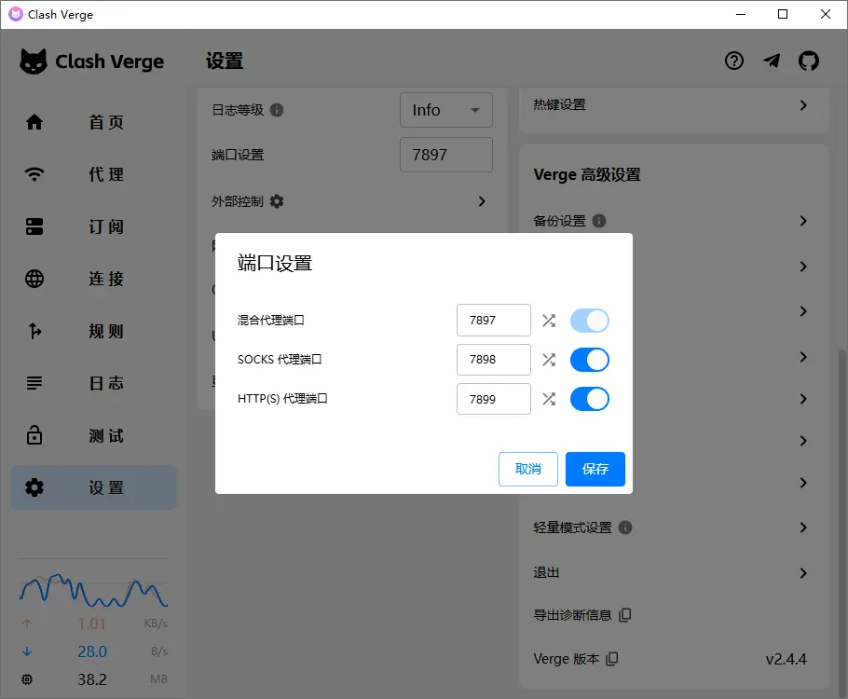
Task: Click the 取消 button in dialog
Action: click(527, 469)
